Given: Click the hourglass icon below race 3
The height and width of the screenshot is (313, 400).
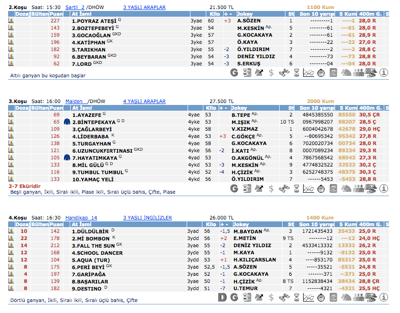Looking at the screenshot, I should point(296,188).
